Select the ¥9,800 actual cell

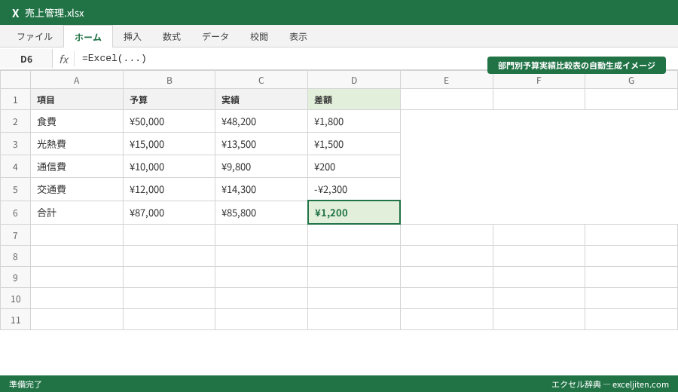pos(261,166)
